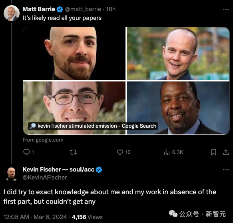Open the @KevinAFischer handle link
Viewport: 233px width, 223px height.
(x=45, y=178)
